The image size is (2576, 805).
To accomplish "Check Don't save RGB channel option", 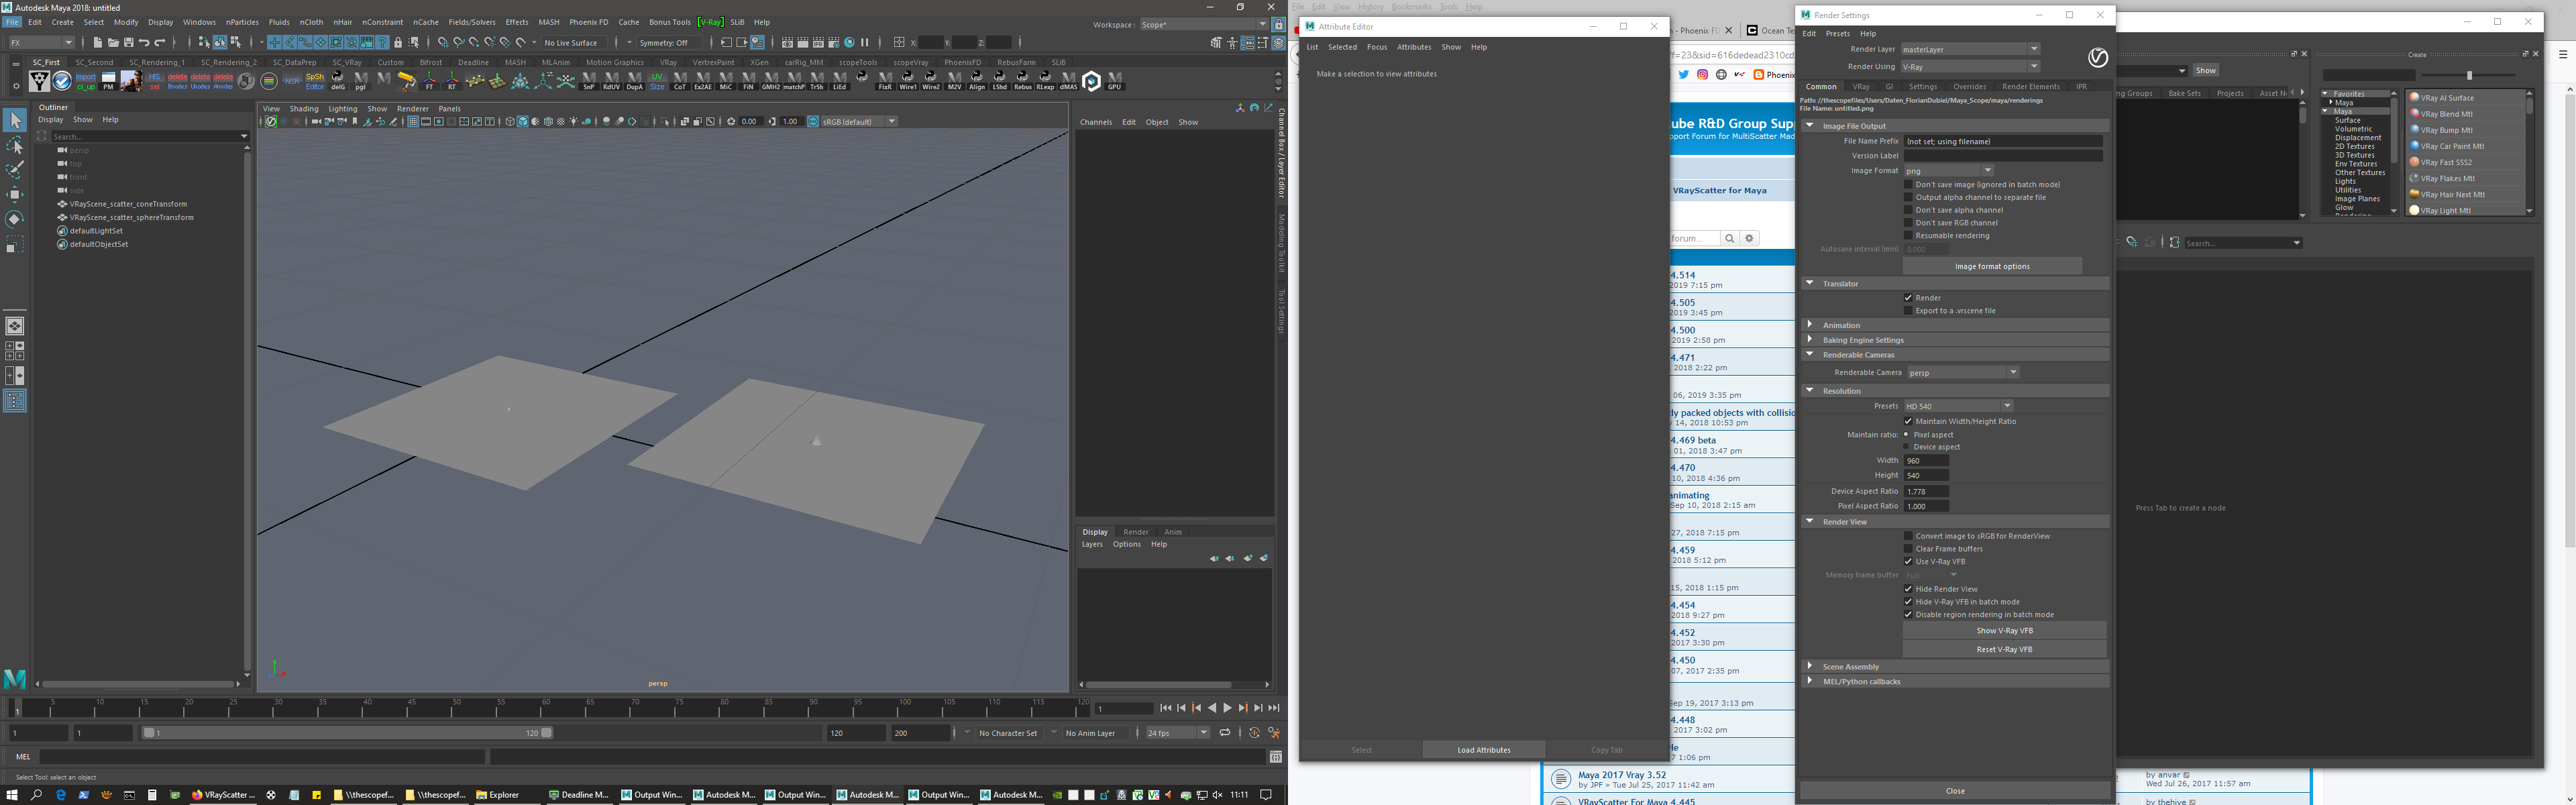I will coord(1908,223).
